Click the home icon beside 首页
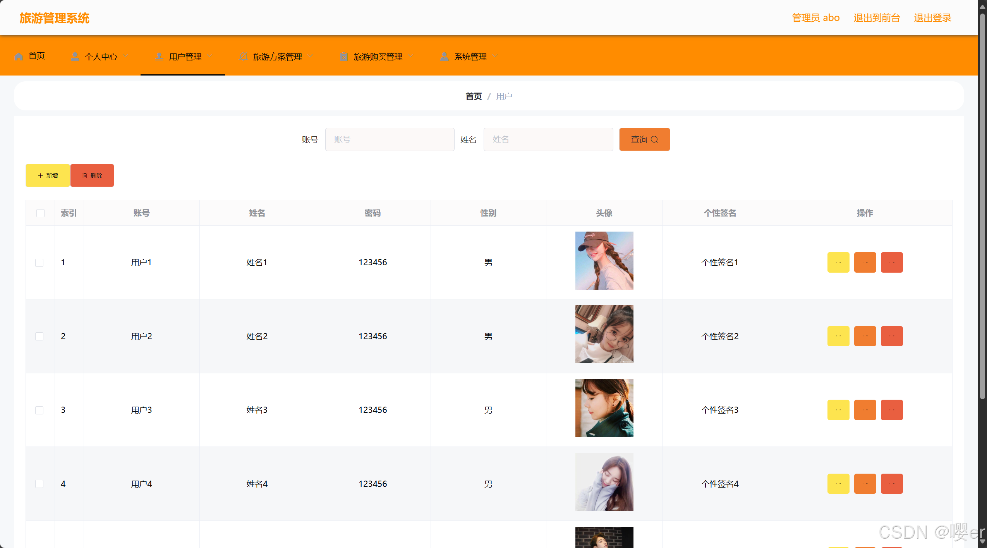987x548 pixels. [19, 57]
